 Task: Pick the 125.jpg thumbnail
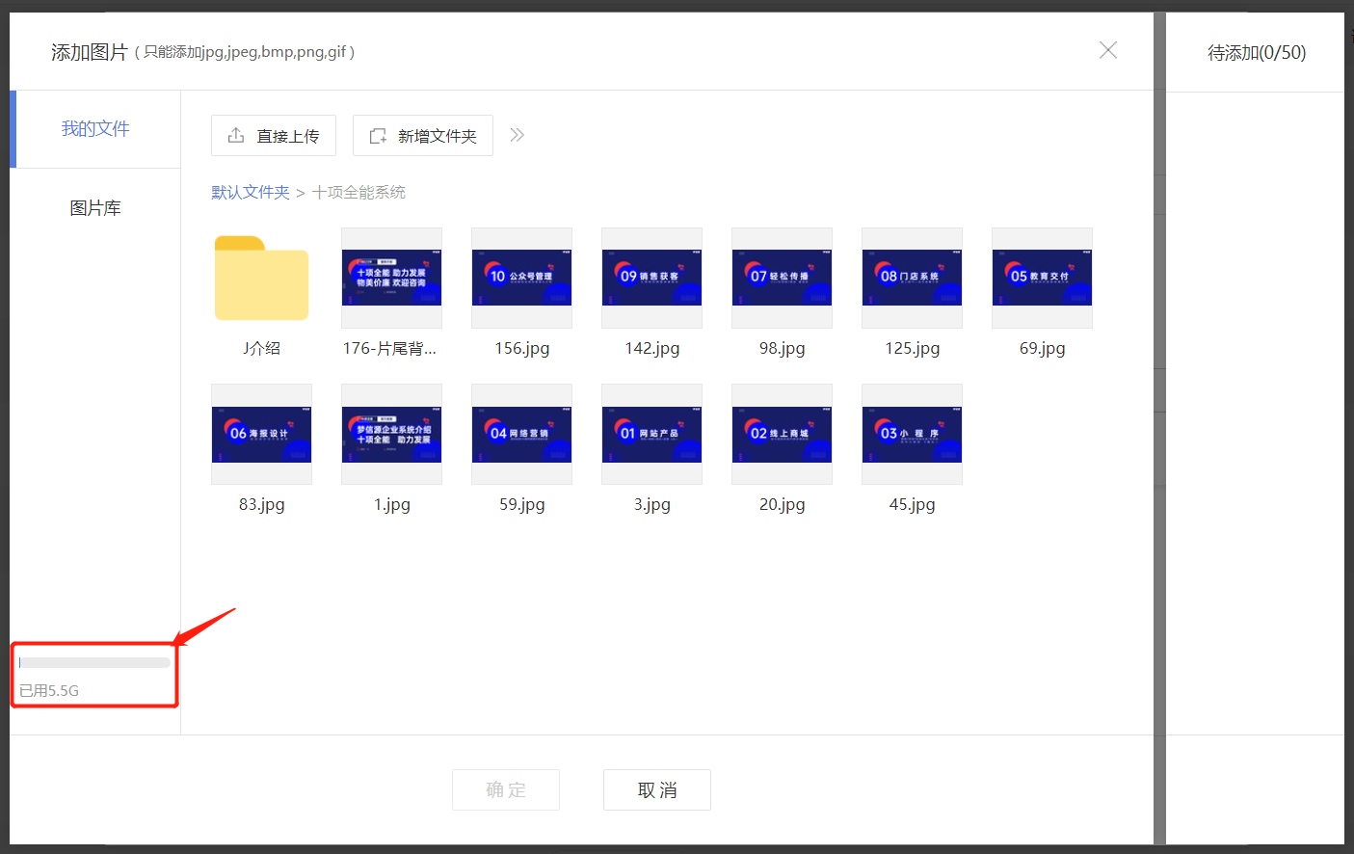click(912, 279)
